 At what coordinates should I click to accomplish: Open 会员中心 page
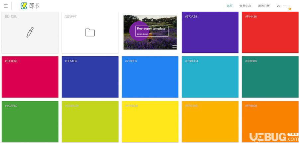pos(245,6)
